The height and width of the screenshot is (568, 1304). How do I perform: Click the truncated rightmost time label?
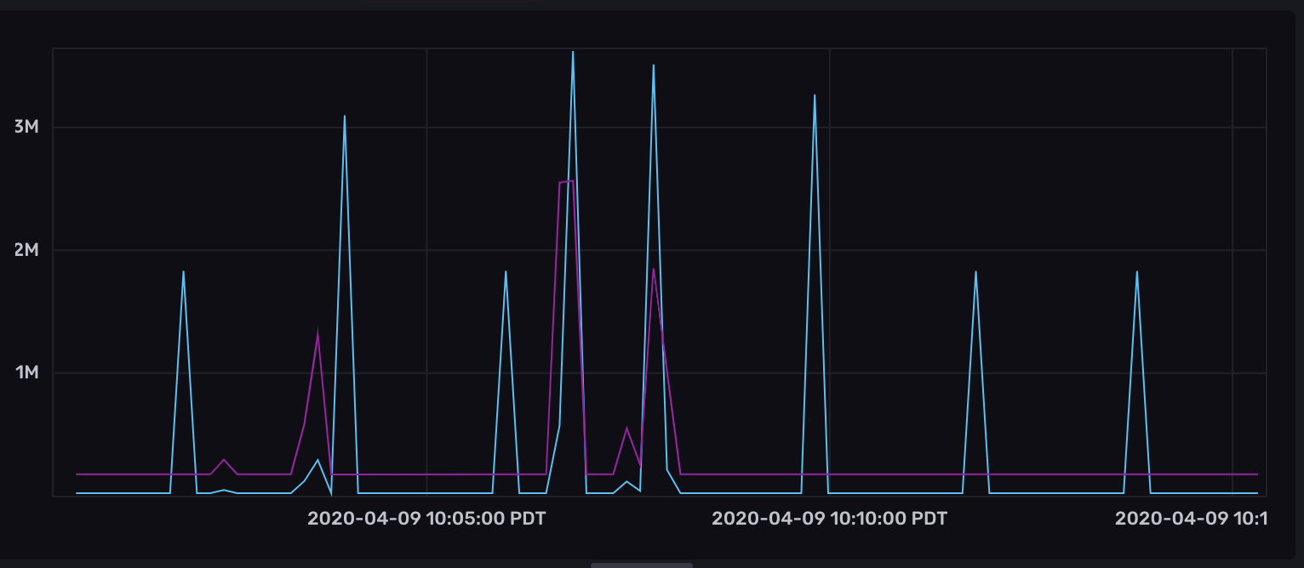click(1190, 519)
